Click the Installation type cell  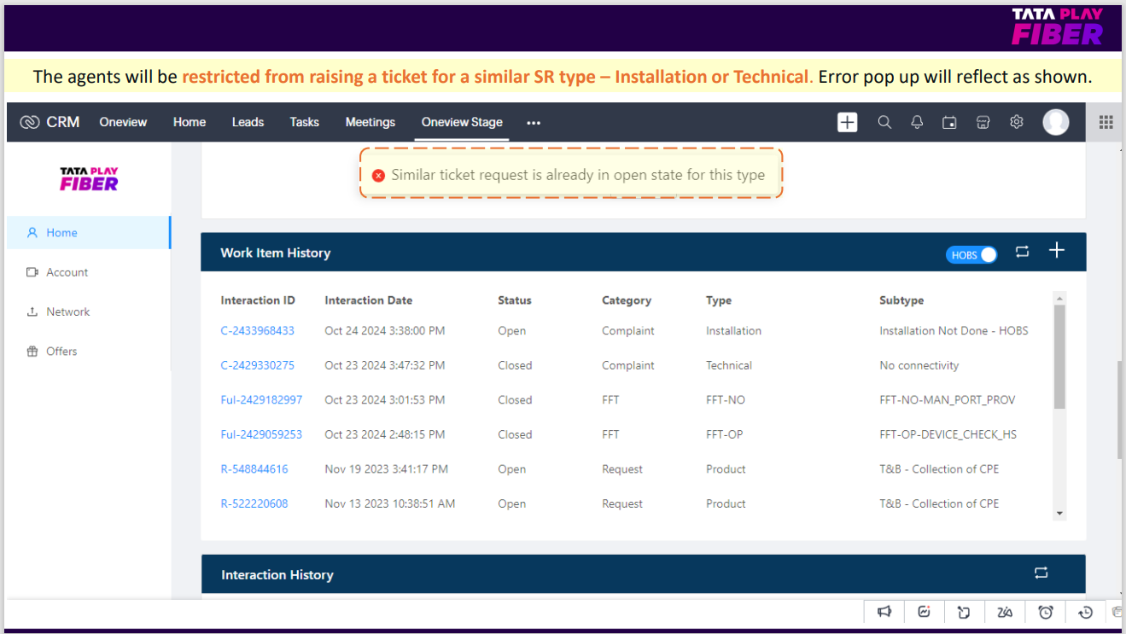click(733, 330)
